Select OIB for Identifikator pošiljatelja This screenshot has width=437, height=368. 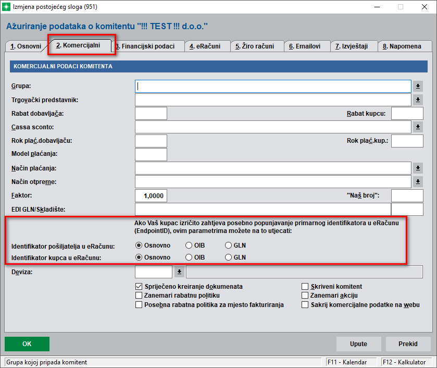(x=189, y=246)
